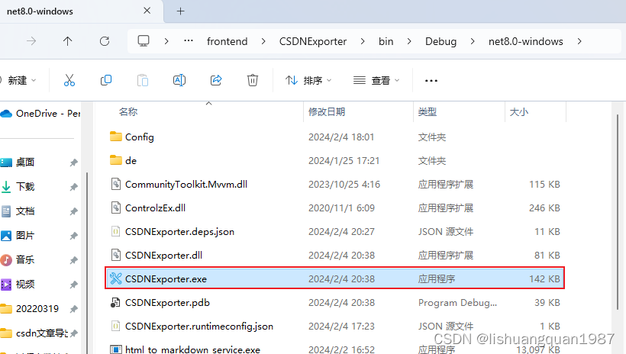Image resolution: width=626 pixels, height=354 pixels.
Task: Open the new tab plus button
Action: coord(181,11)
